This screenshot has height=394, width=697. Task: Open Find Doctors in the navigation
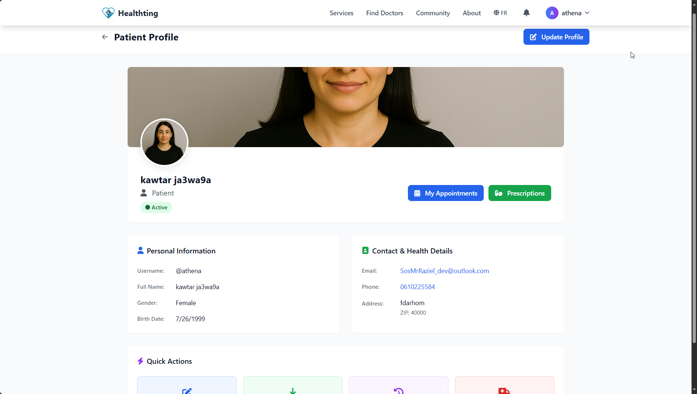[x=385, y=13]
